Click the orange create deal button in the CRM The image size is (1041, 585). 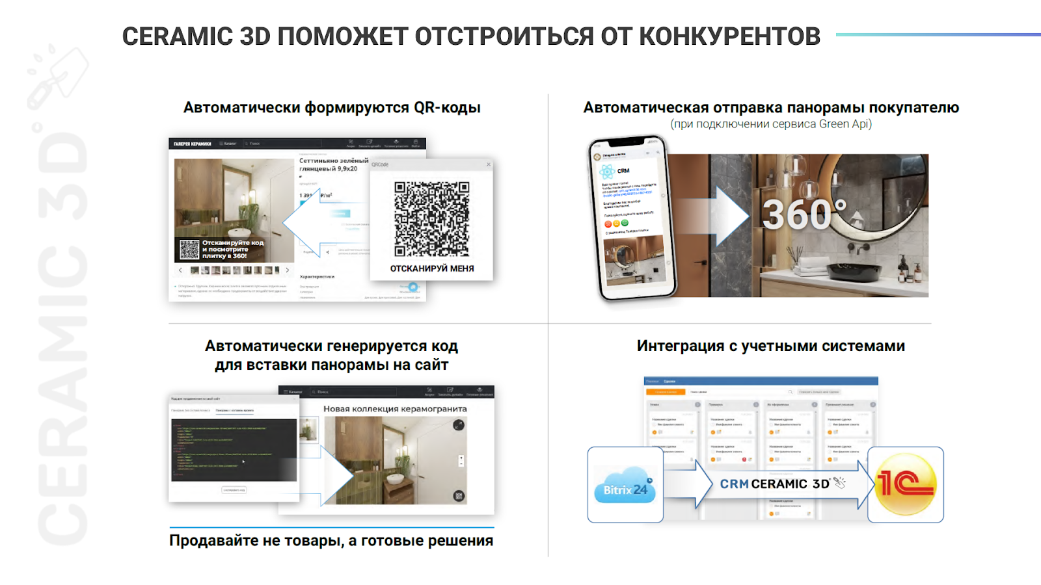[666, 392]
